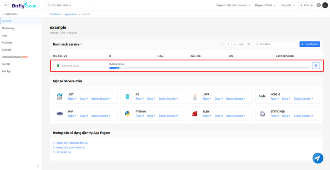This screenshot has width=330, height=170.
Task: Click the PHP sample icon
Action: point(60,114)
